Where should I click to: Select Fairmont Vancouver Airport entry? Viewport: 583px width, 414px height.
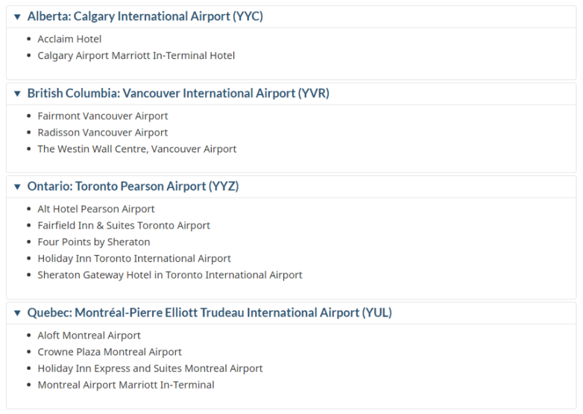click(103, 116)
